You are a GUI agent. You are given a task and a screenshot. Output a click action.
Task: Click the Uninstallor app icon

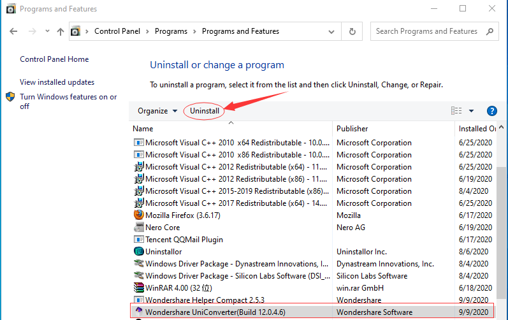click(x=139, y=251)
